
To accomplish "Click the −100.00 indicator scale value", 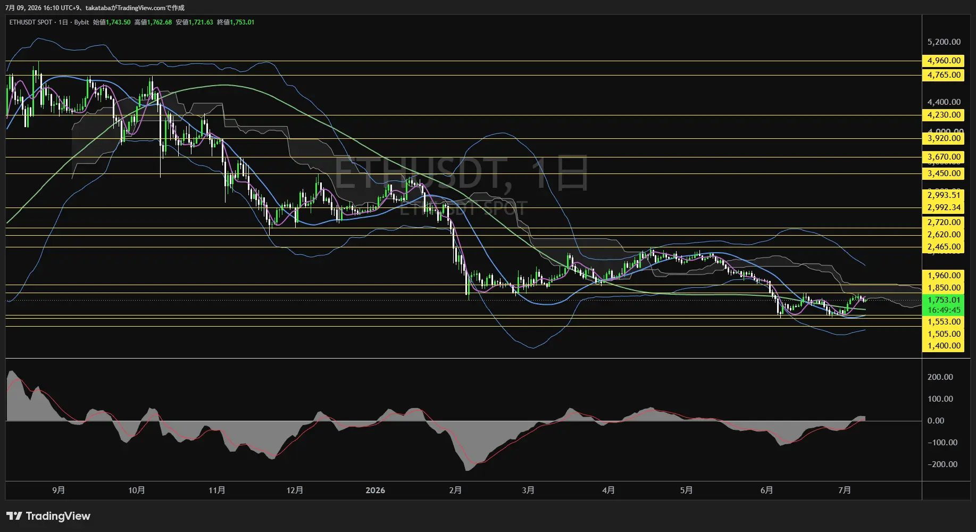I will [942, 443].
